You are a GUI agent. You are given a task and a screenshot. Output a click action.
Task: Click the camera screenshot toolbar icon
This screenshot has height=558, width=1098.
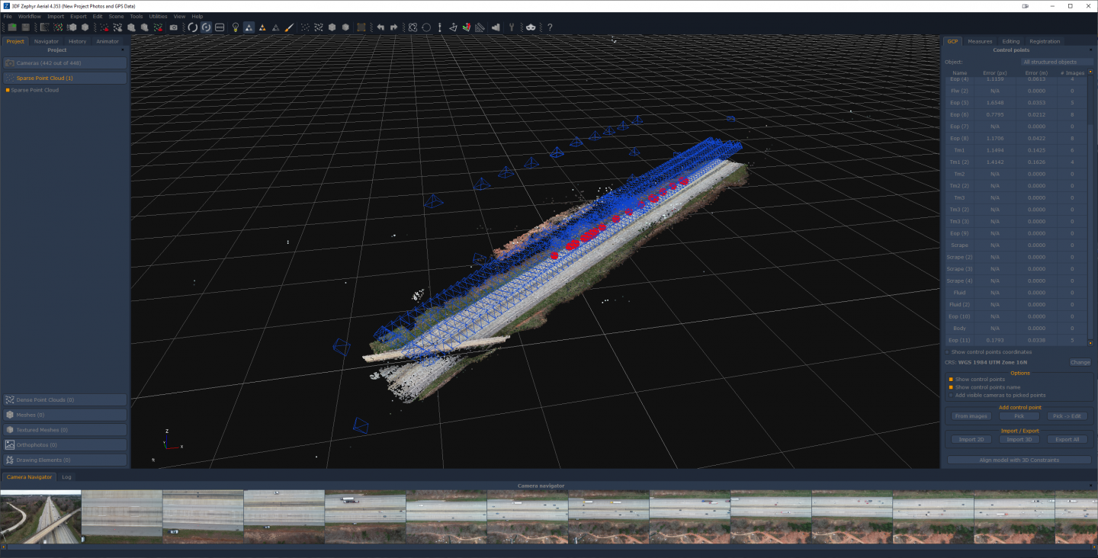(173, 27)
